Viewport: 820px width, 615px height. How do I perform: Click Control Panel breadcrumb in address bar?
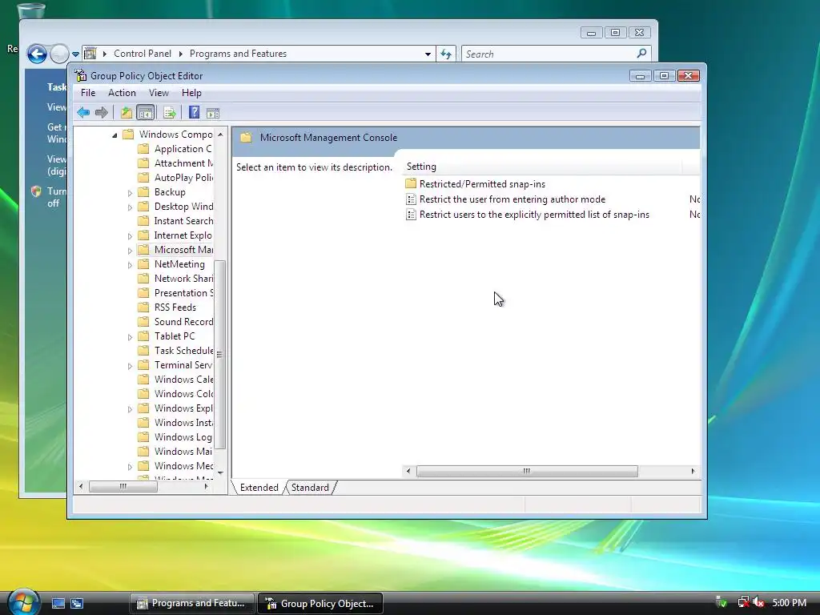pyautogui.click(x=143, y=54)
